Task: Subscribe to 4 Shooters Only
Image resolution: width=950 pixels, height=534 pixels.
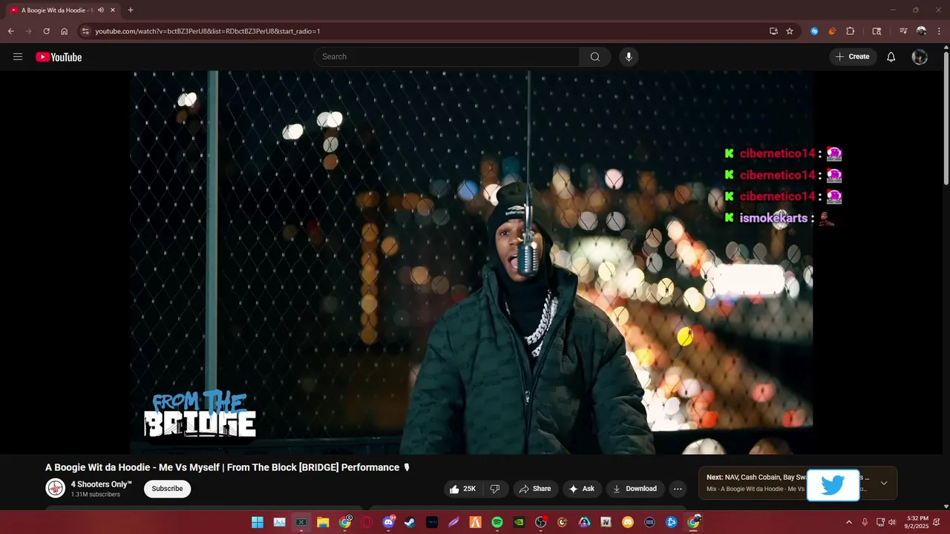Action: coord(167,489)
